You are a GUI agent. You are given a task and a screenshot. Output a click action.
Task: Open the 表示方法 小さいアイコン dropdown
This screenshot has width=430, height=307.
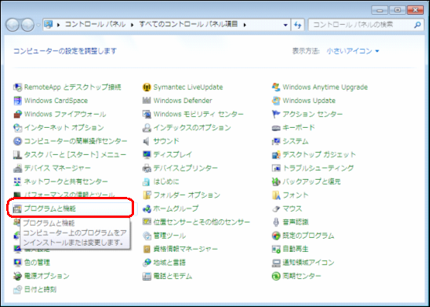pyautogui.click(x=353, y=51)
